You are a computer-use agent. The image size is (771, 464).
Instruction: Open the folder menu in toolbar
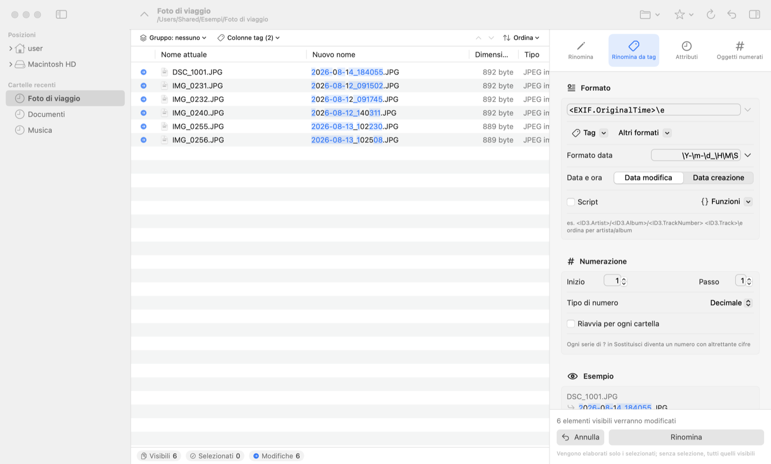(650, 14)
